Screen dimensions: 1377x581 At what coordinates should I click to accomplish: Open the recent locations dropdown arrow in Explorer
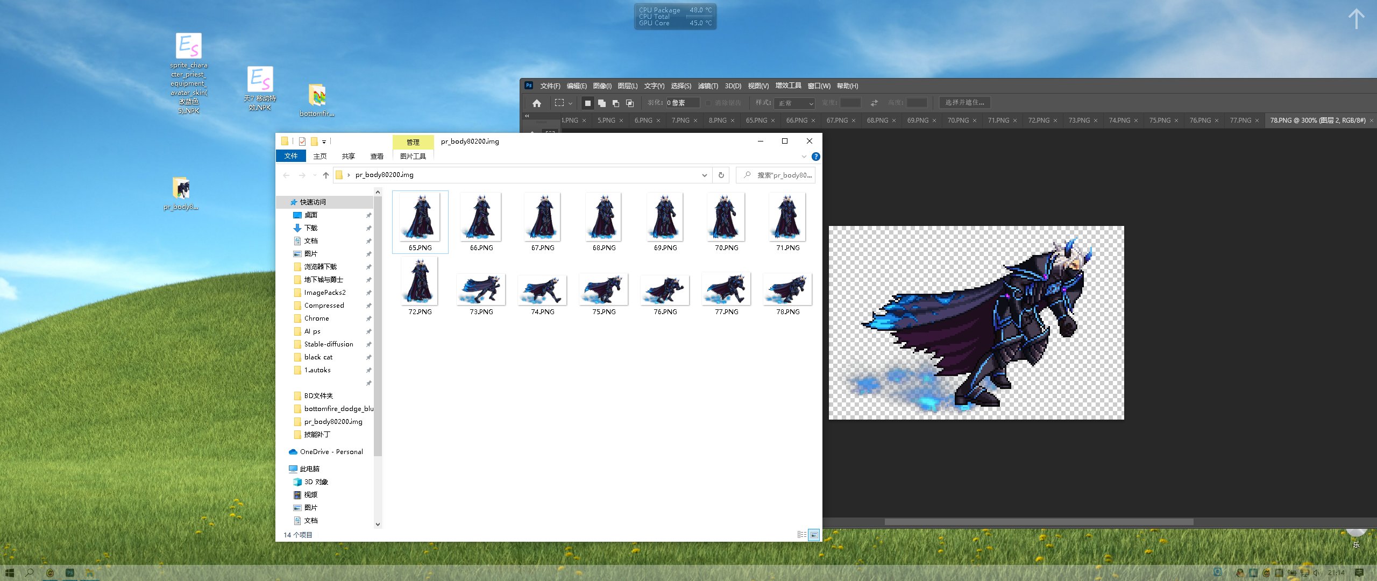pos(314,175)
